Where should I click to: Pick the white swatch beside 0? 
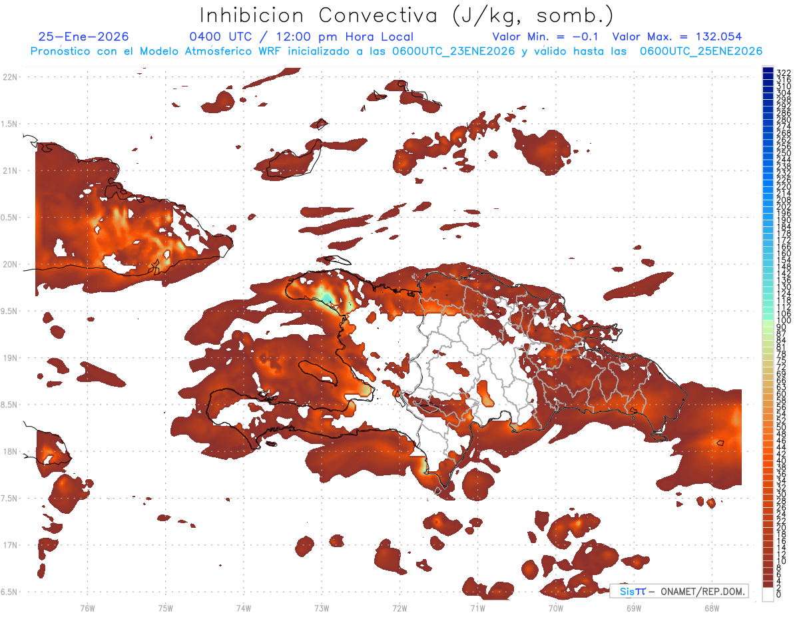coord(768,595)
